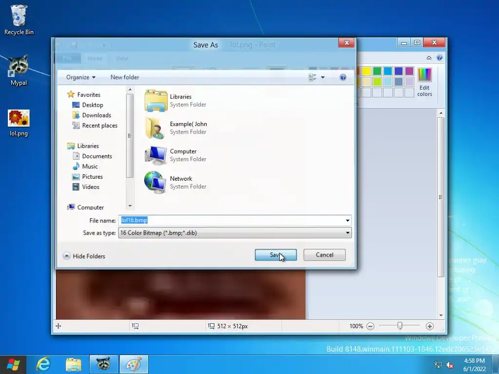The image size is (499, 374).
Task: Click the Cancel button
Action: (324, 255)
